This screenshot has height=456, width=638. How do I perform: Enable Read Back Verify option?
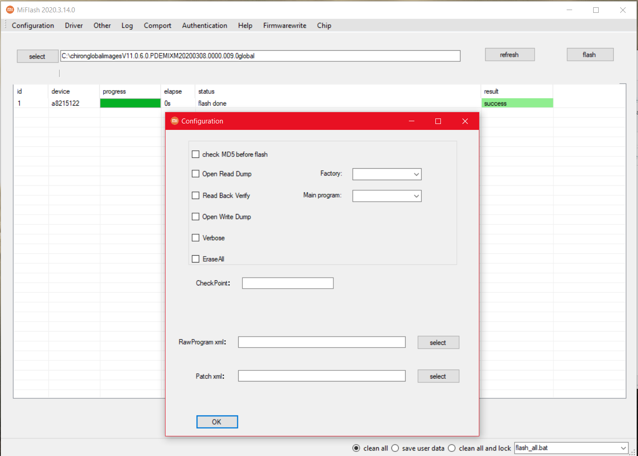(196, 195)
